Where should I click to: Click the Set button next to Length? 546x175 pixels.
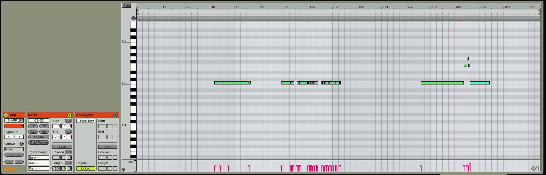pos(68,163)
